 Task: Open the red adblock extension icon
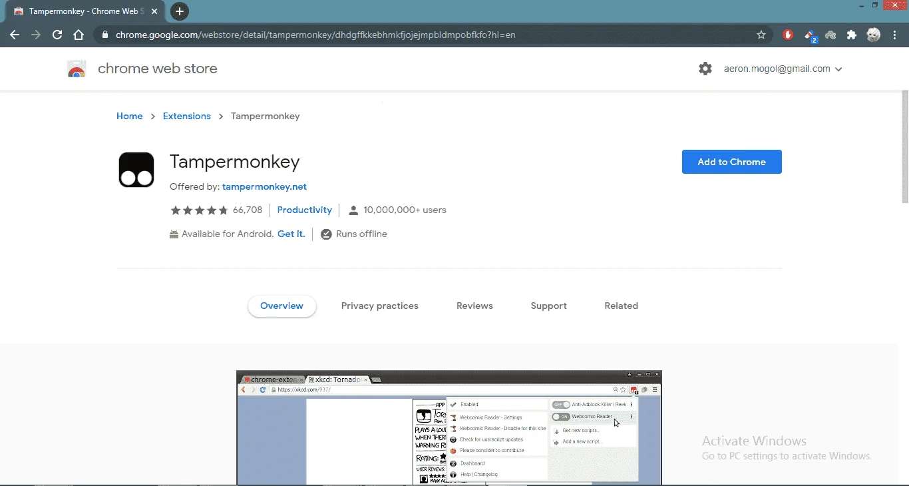789,35
